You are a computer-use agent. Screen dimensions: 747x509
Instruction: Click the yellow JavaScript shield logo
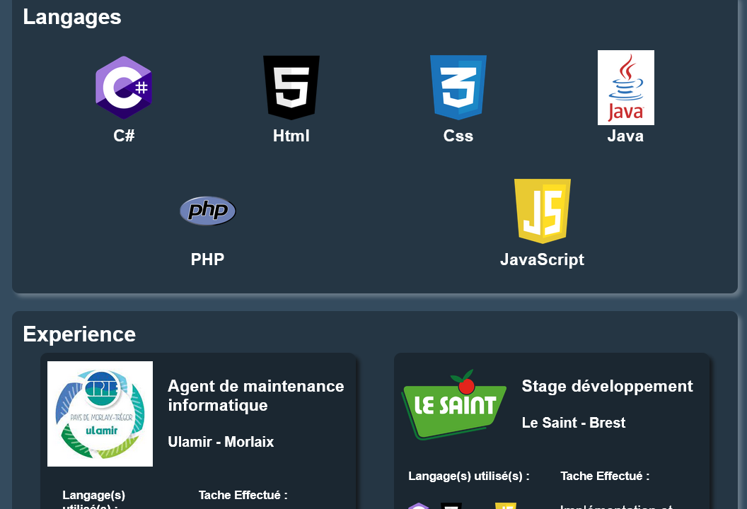pos(542,211)
